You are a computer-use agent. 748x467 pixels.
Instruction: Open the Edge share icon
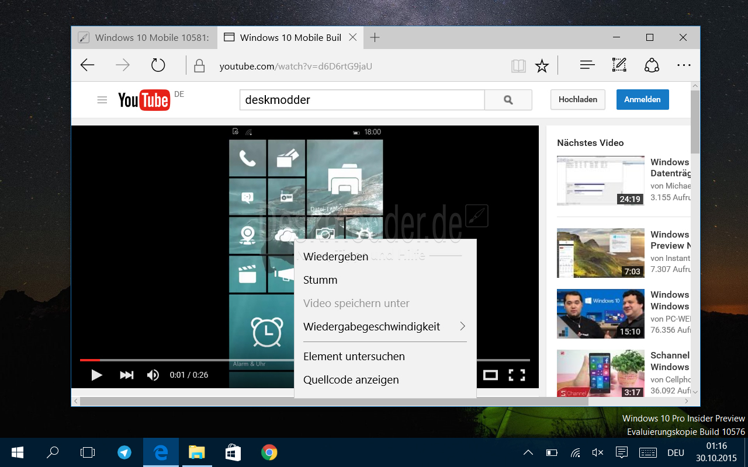tap(652, 65)
